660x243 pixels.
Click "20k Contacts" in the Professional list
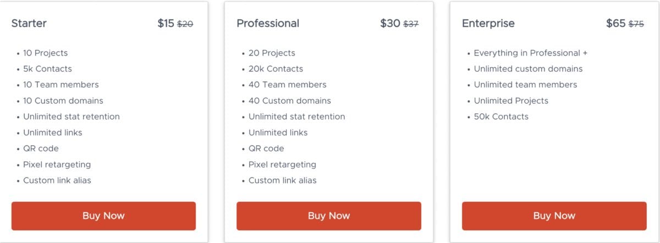click(276, 69)
